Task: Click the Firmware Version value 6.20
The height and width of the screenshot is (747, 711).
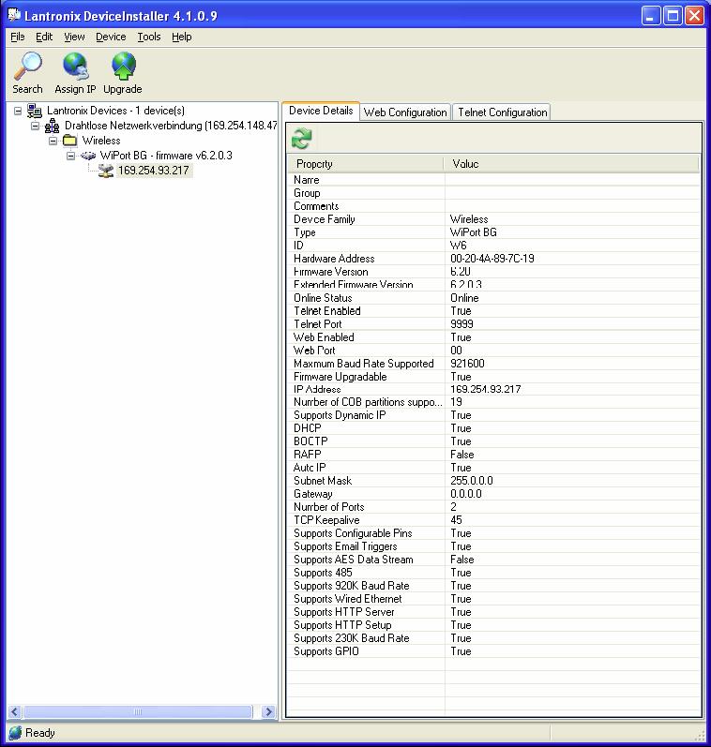Action: coord(461,272)
